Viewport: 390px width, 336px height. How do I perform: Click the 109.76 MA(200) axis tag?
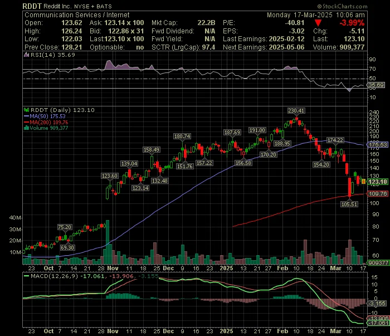click(378, 194)
